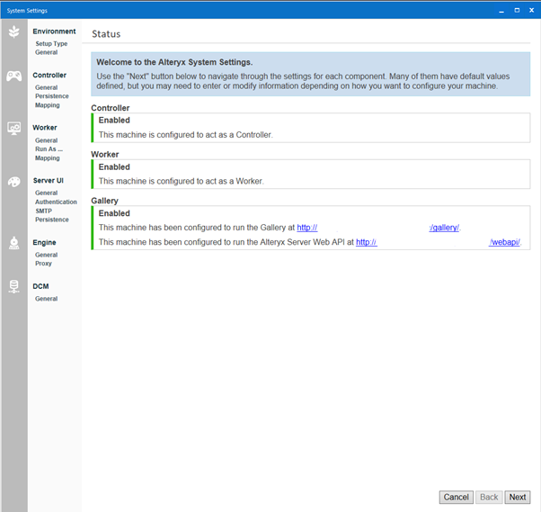The image size is (541, 512).
Task: Click the Status page heading
Action: coord(106,34)
